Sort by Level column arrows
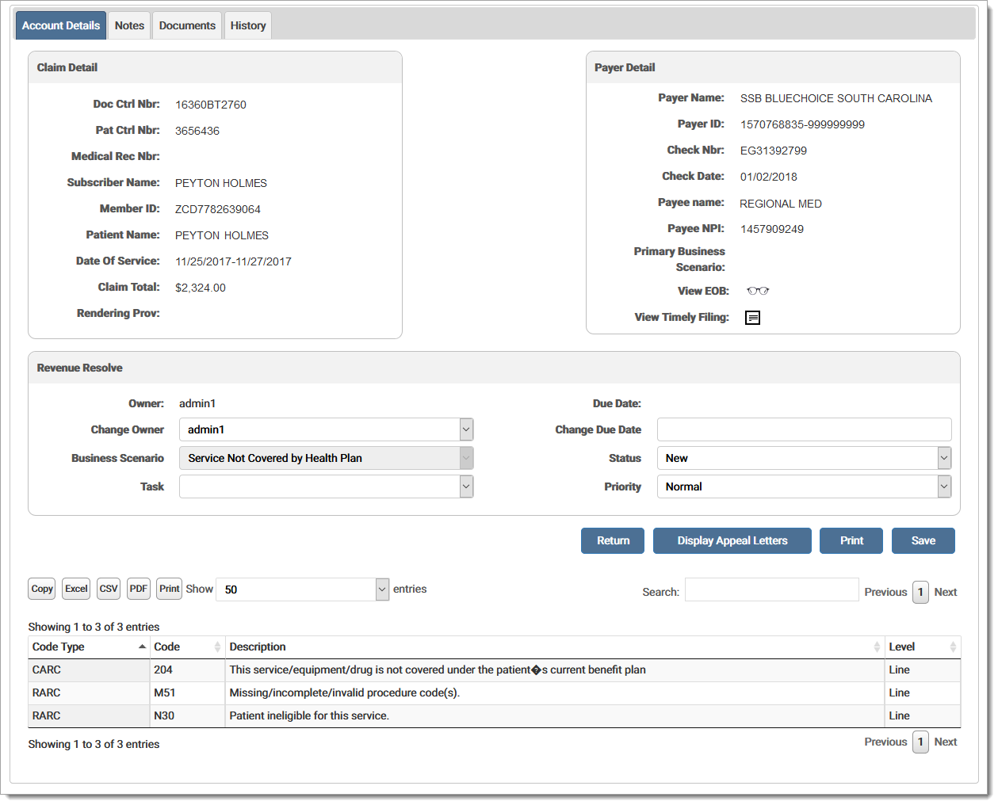The image size is (998, 805). (x=952, y=647)
